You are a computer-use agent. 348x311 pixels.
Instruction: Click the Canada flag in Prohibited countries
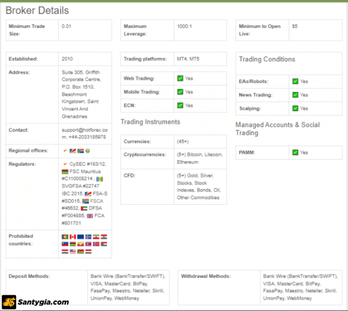tap(73, 237)
